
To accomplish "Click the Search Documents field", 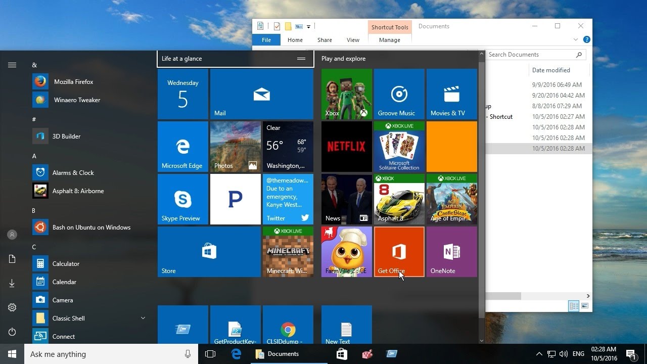I will pyautogui.click(x=536, y=55).
